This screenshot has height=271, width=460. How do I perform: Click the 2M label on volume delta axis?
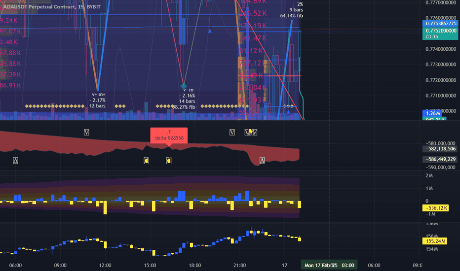tap(429, 175)
